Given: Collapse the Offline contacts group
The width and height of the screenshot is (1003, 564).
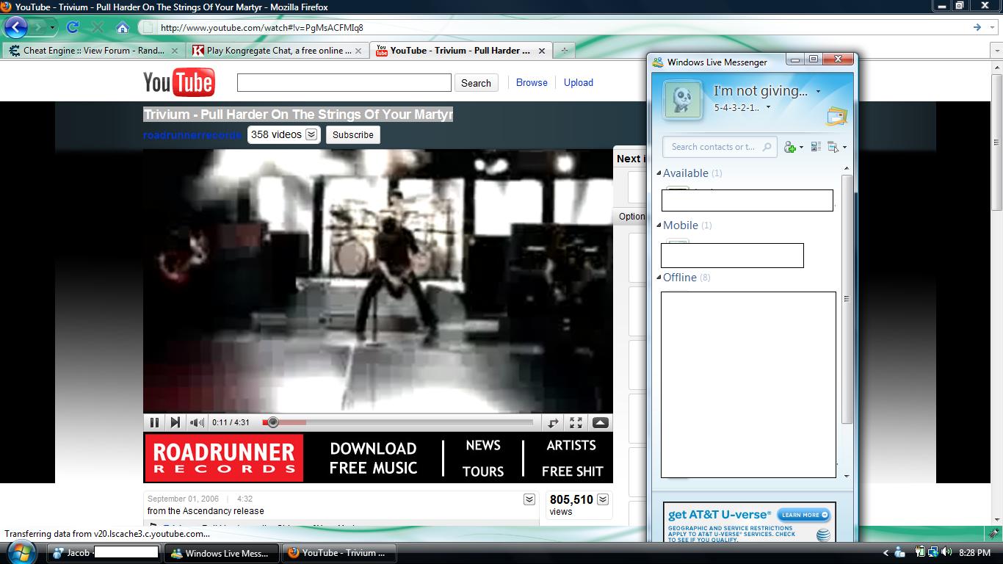Looking at the screenshot, I should (x=659, y=278).
